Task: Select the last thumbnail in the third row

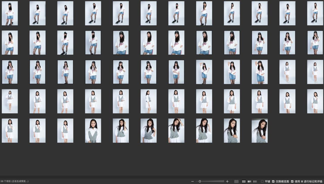Action: point(315,72)
